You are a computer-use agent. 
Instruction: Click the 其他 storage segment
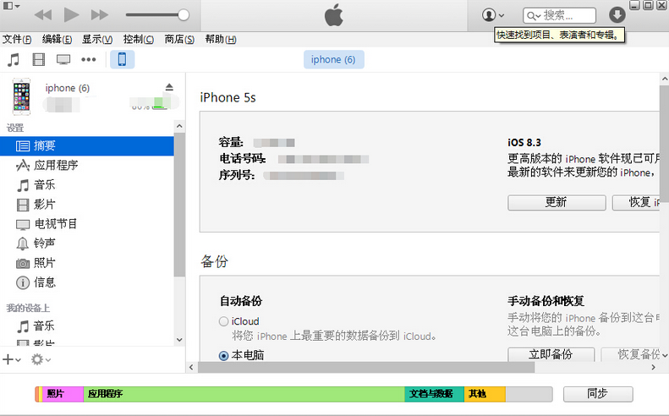click(x=485, y=394)
